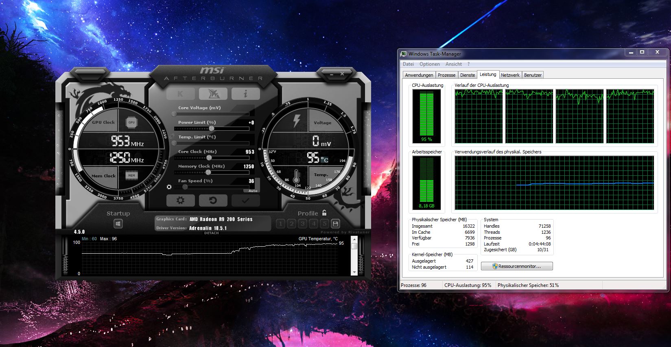The image size is (671, 347).
Task: Click the Temp. Limit slider track
Action: coord(212,143)
